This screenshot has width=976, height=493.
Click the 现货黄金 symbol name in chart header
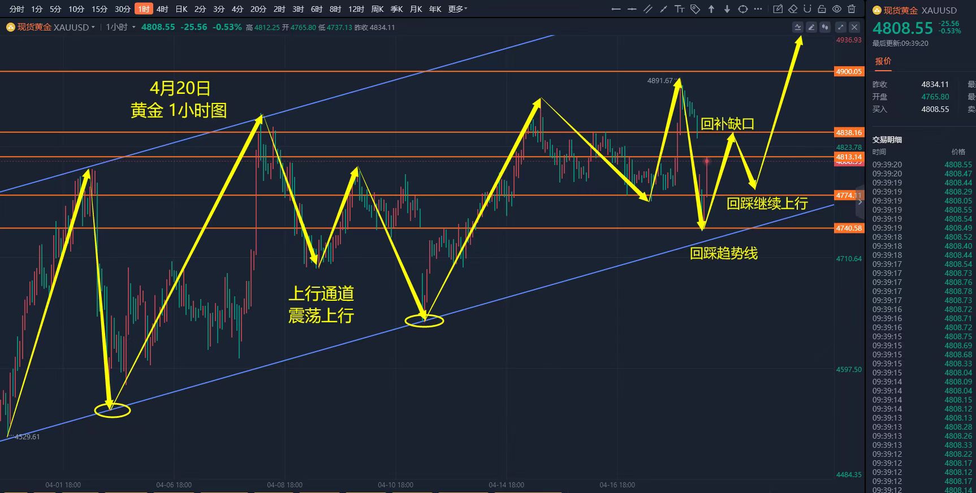34,27
